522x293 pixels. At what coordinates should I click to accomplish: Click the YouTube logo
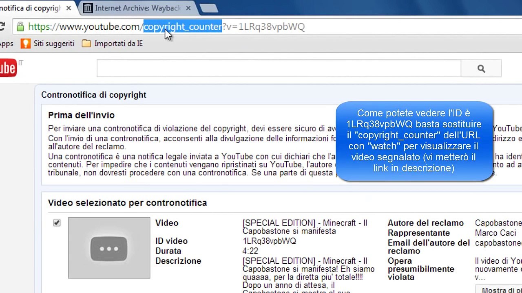[x=9, y=68]
